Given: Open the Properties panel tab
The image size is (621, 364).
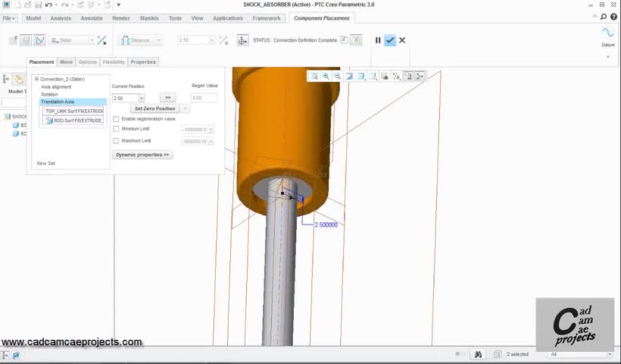Looking at the screenshot, I should tap(143, 62).
